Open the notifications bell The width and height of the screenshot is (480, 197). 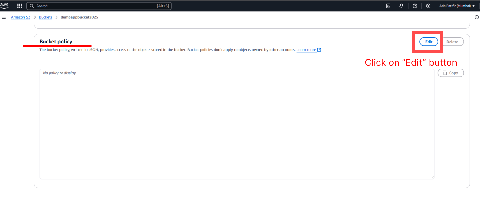401,6
